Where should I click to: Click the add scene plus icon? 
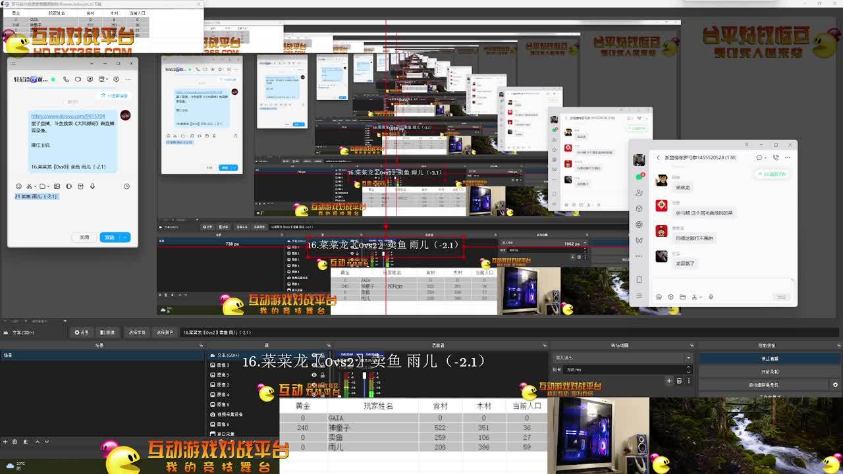5,442
